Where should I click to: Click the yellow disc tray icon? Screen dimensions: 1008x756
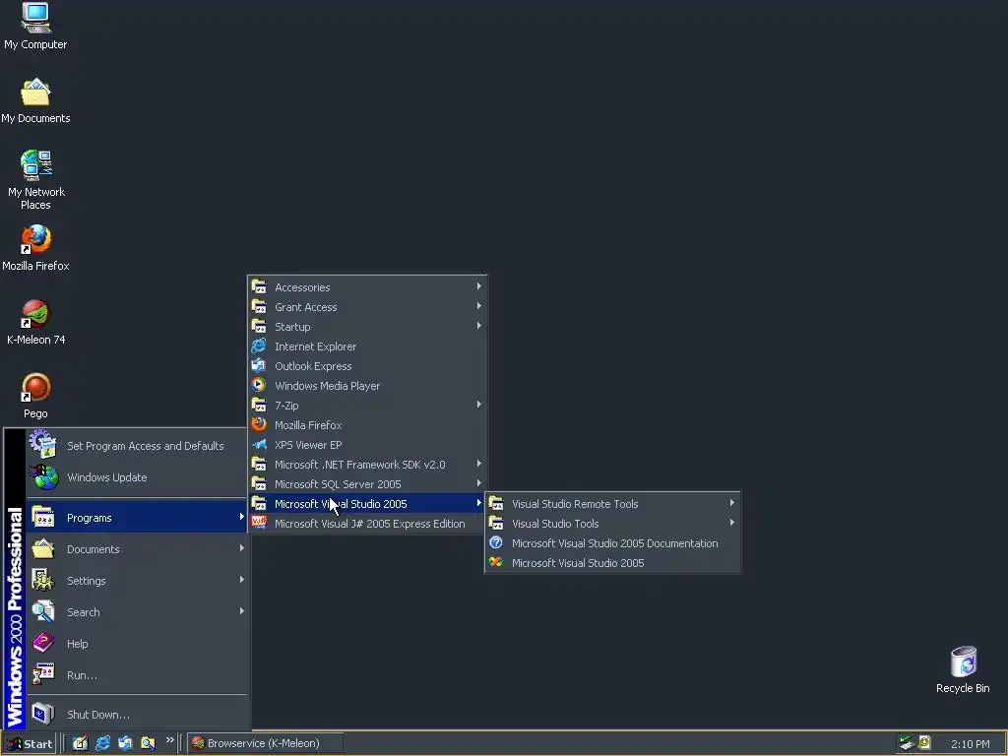tap(924, 743)
